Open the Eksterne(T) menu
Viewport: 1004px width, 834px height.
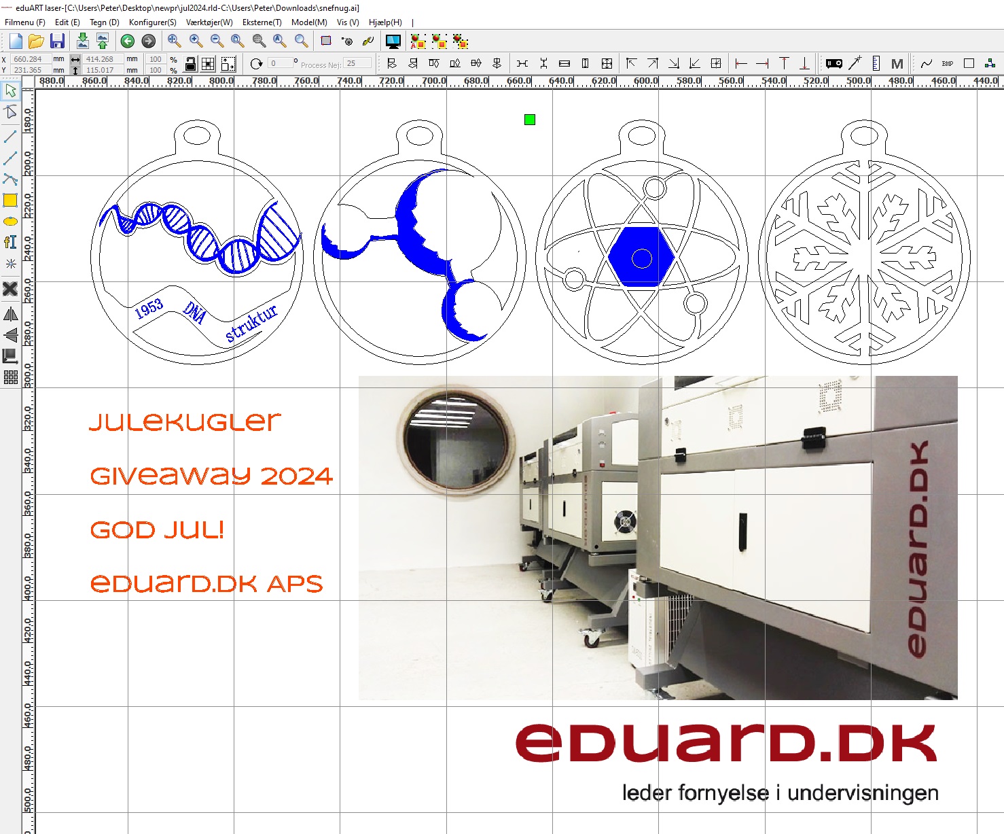coord(262,22)
